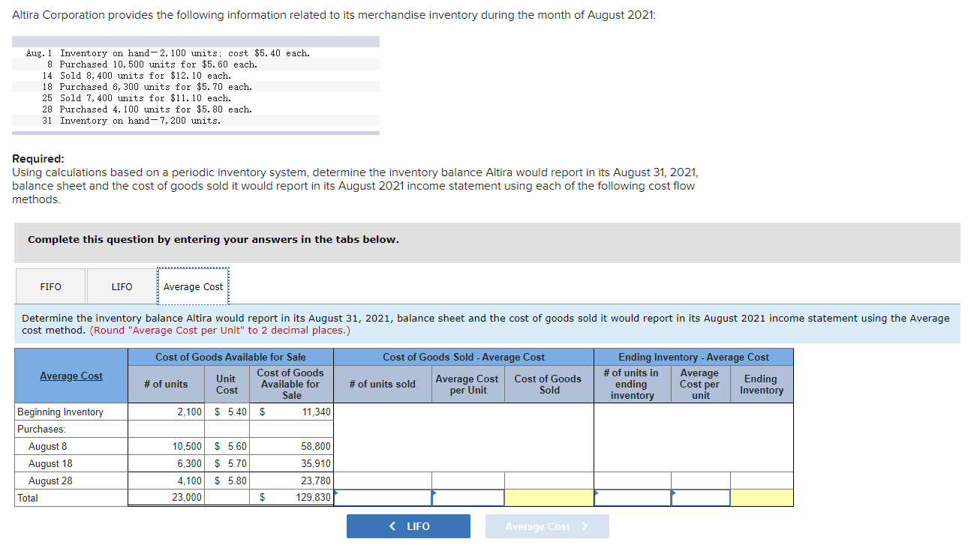Go back using the LIFO button
The height and width of the screenshot is (551, 974).
coord(408,526)
